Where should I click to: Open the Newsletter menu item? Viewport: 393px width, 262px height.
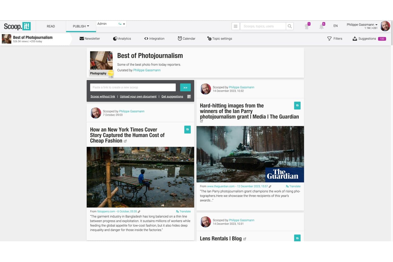coord(90,39)
